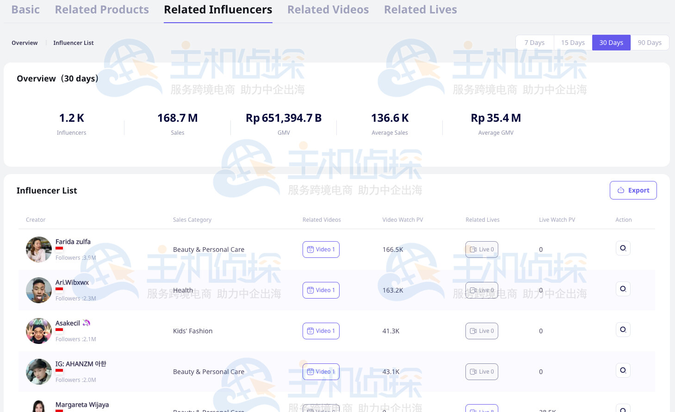This screenshot has width=675, height=412.
Task: Click the search icon for Farida zulfa
Action: click(623, 248)
